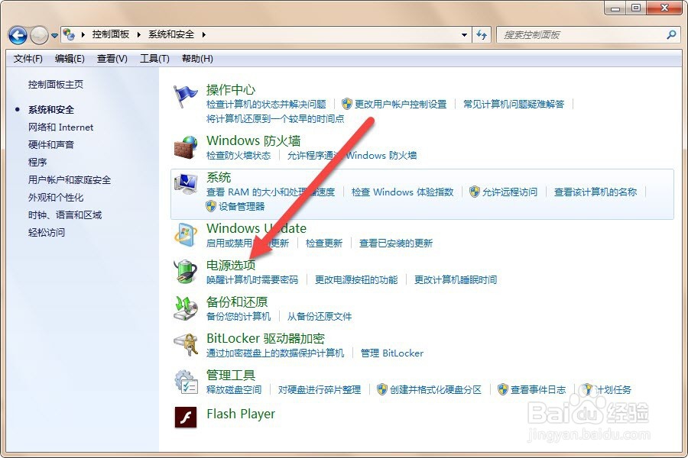Screen dimensions: 688x458
Task: Click 常见计算机问题疑难解答 link
Action: tap(514, 104)
